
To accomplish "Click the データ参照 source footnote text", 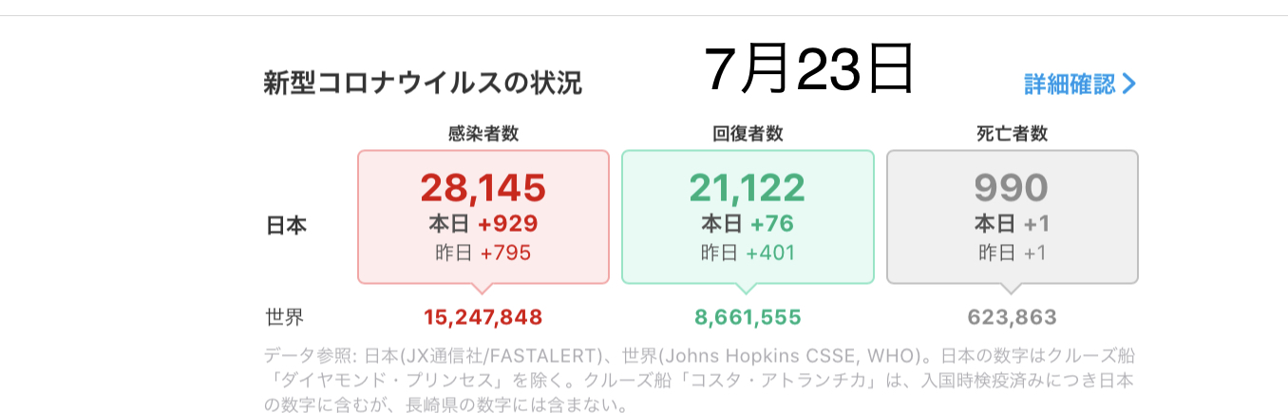I will tap(699, 382).
